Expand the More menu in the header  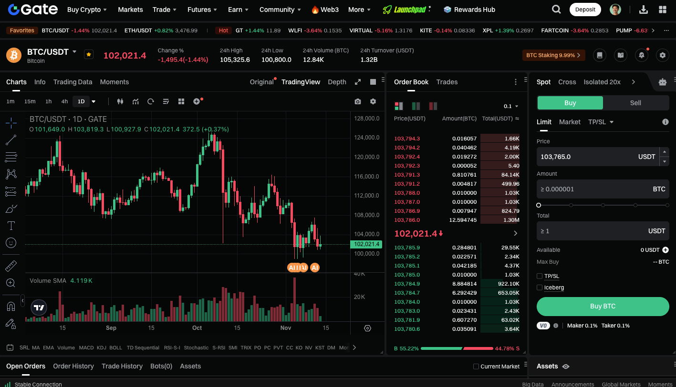(360, 10)
